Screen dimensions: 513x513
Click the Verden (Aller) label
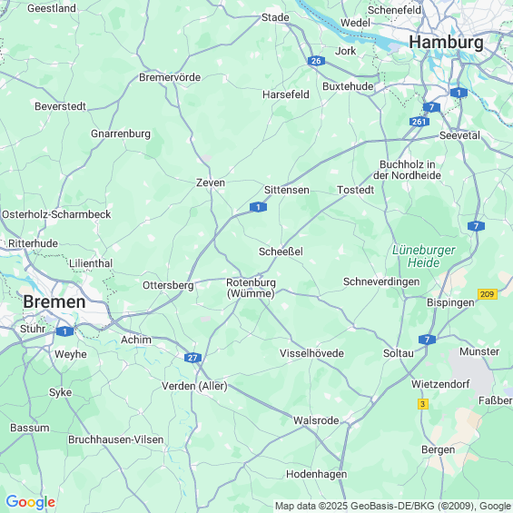[x=194, y=386]
